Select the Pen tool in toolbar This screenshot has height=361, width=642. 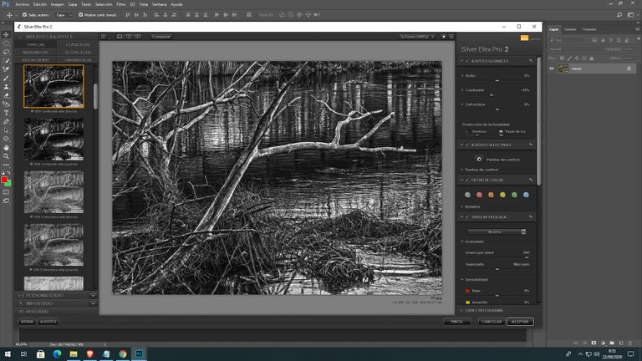pos(6,121)
